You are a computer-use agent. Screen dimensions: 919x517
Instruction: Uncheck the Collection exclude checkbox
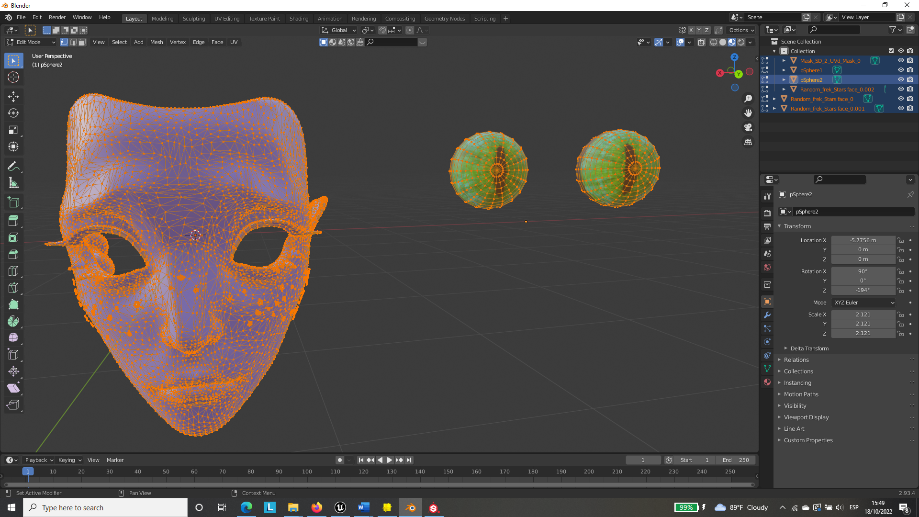pos(891,51)
